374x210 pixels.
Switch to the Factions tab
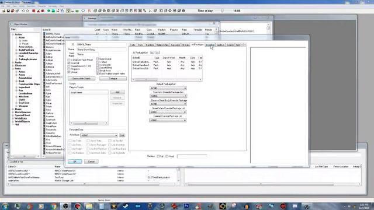click(150, 45)
